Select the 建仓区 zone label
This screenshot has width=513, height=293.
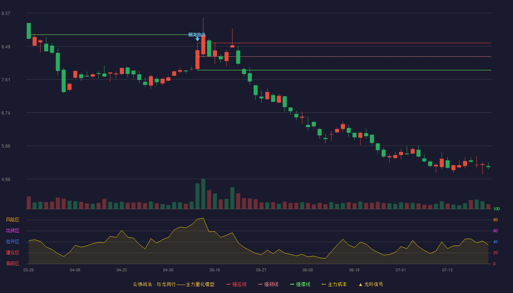[12, 253]
